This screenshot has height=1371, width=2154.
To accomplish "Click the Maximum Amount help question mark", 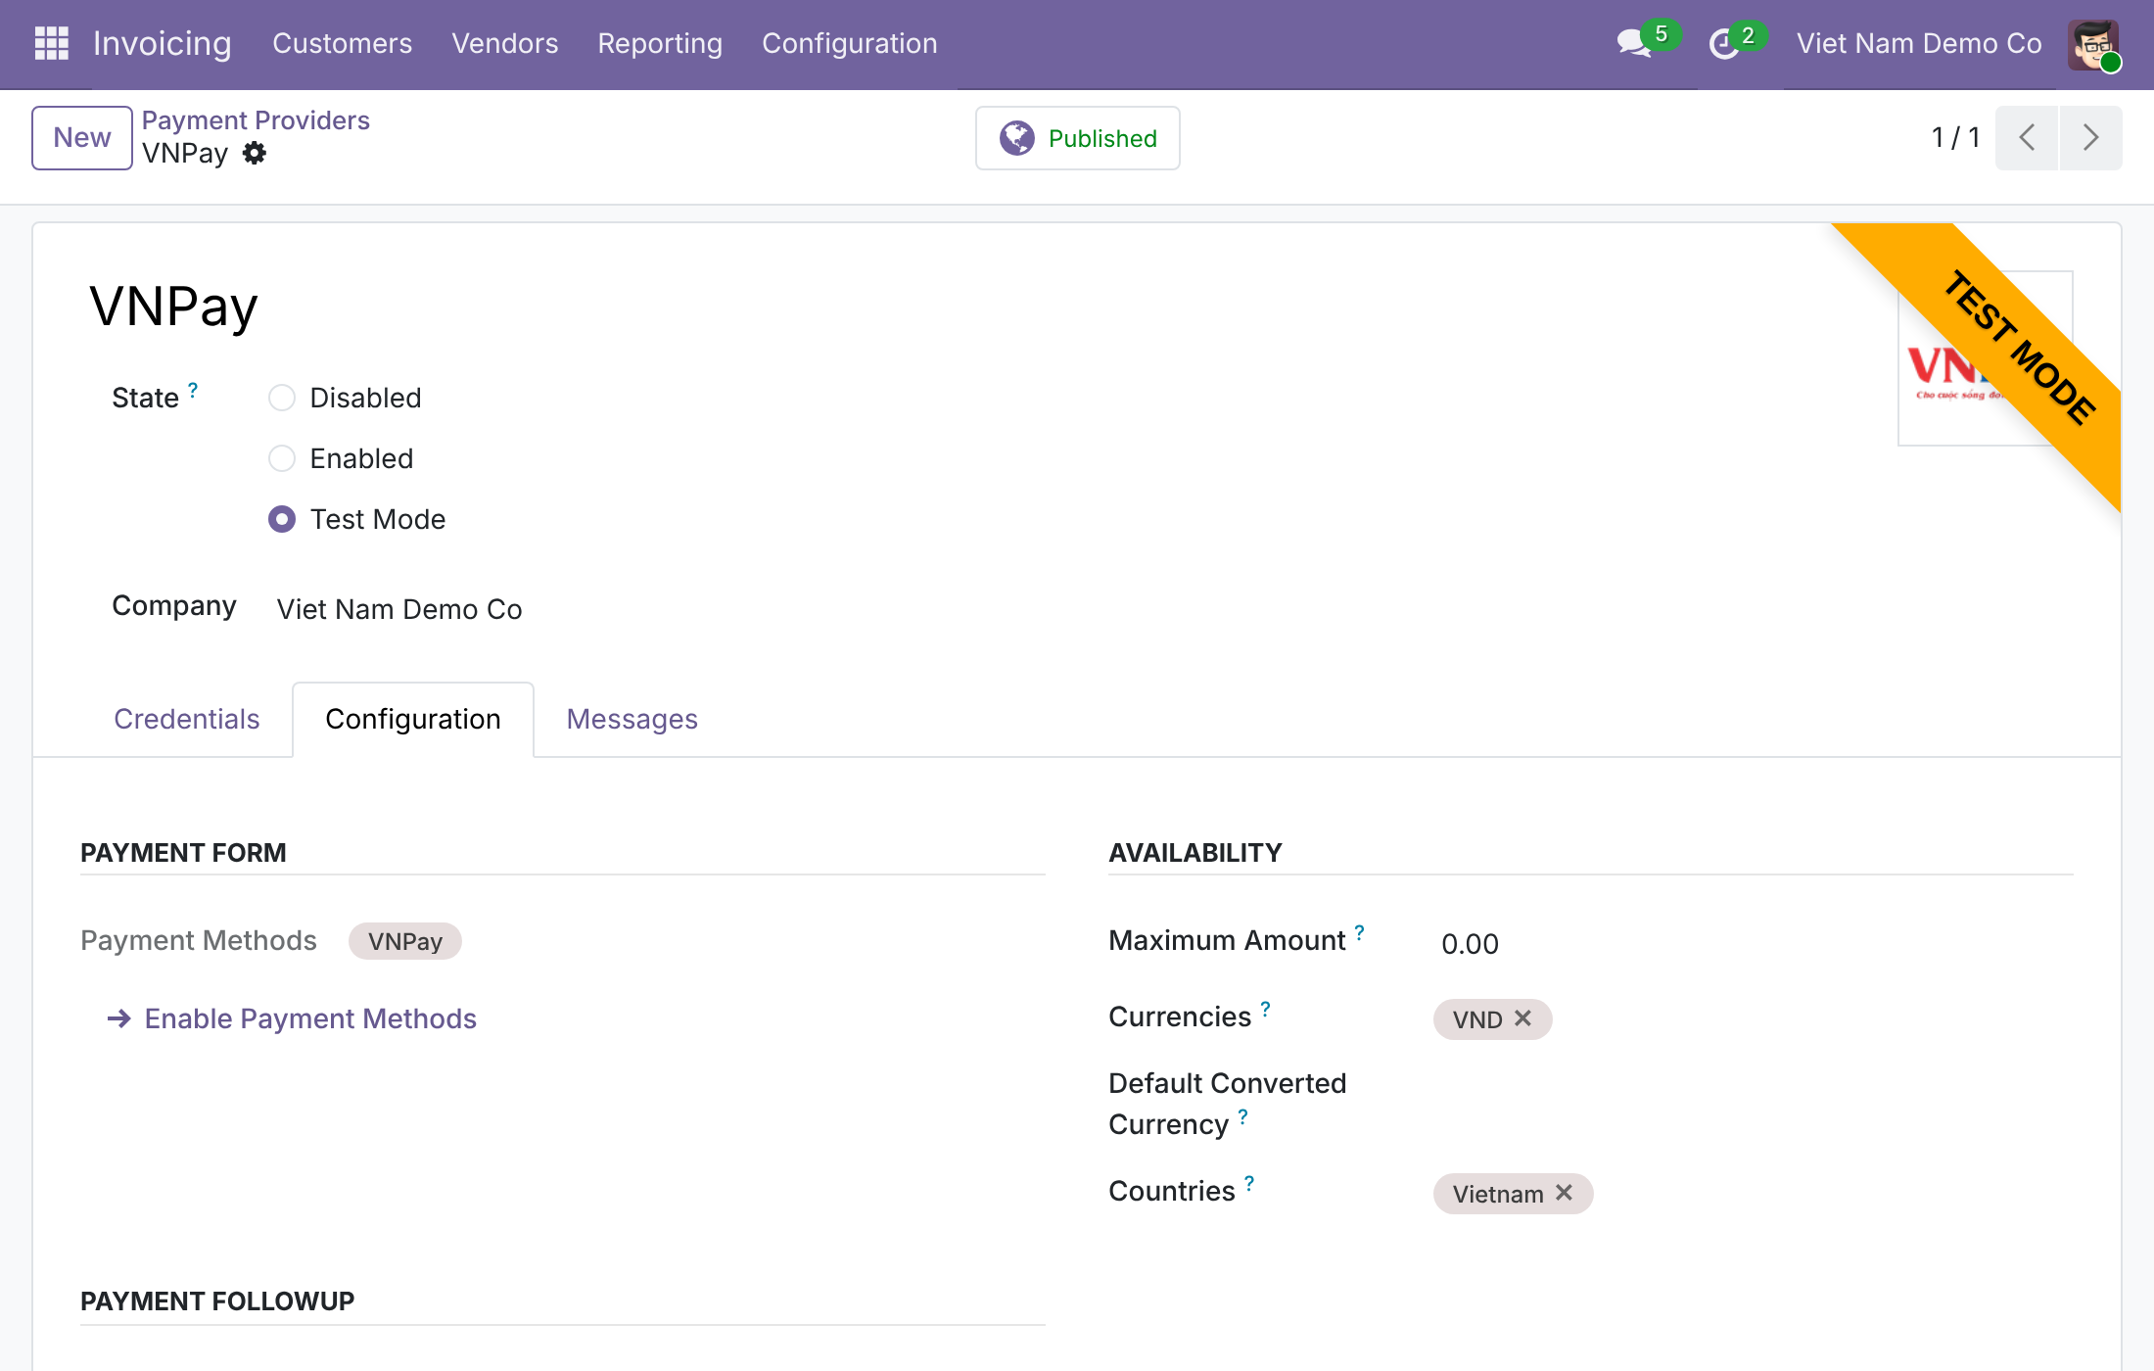I will (1359, 932).
